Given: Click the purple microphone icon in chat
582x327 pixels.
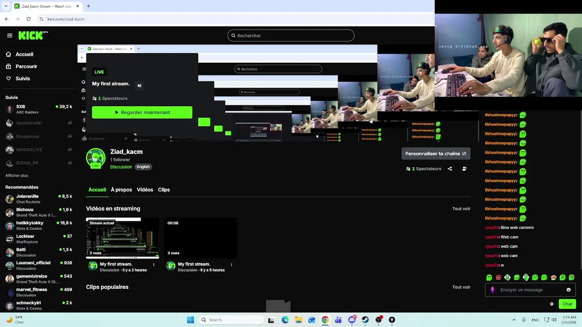Looking at the screenshot, I should point(492,290).
